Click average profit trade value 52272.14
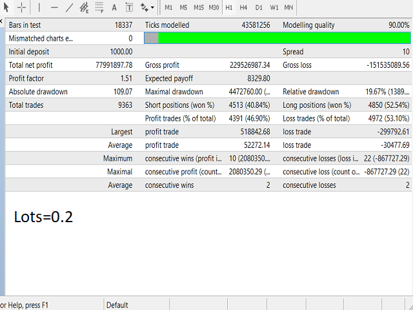The width and height of the screenshot is (413, 310). [257, 145]
